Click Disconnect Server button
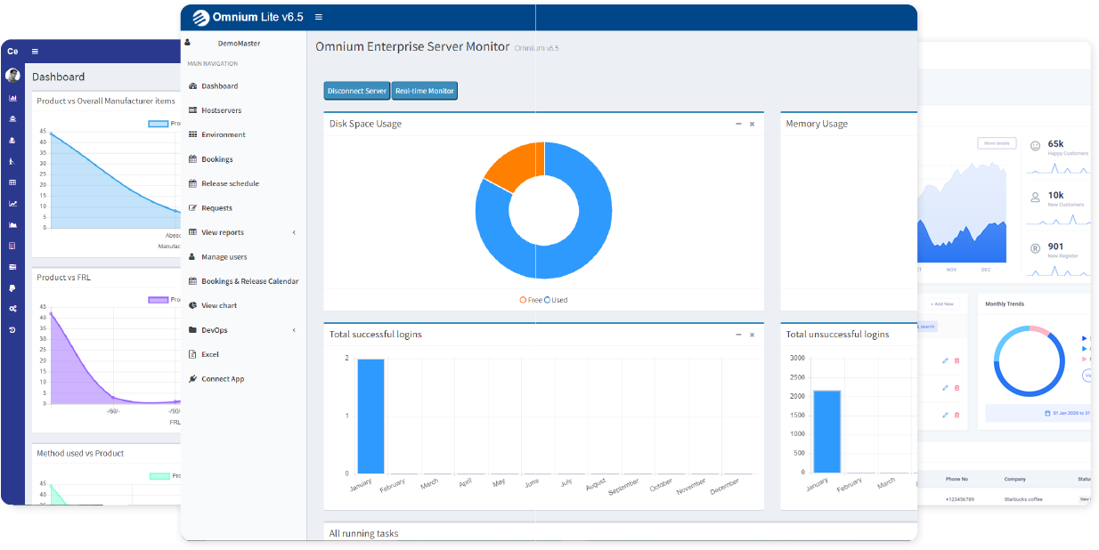This screenshot has width=1099, height=550. 357,91
